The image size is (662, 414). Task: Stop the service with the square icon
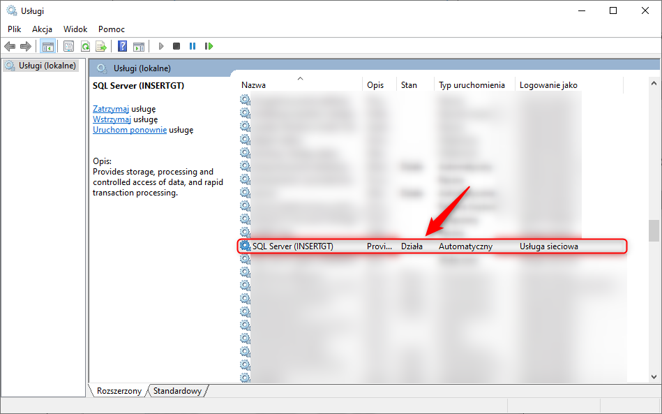coord(176,46)
